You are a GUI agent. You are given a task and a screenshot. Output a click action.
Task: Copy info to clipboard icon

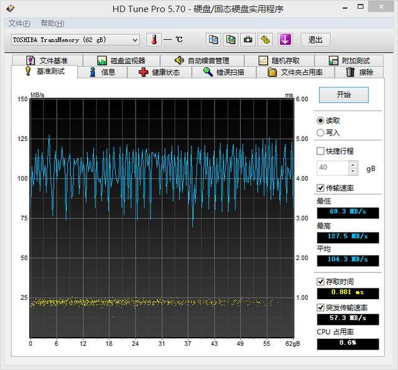click(213, 40)
